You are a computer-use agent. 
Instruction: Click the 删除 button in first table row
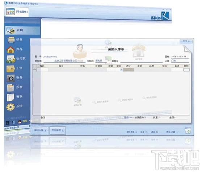(186, 70)
